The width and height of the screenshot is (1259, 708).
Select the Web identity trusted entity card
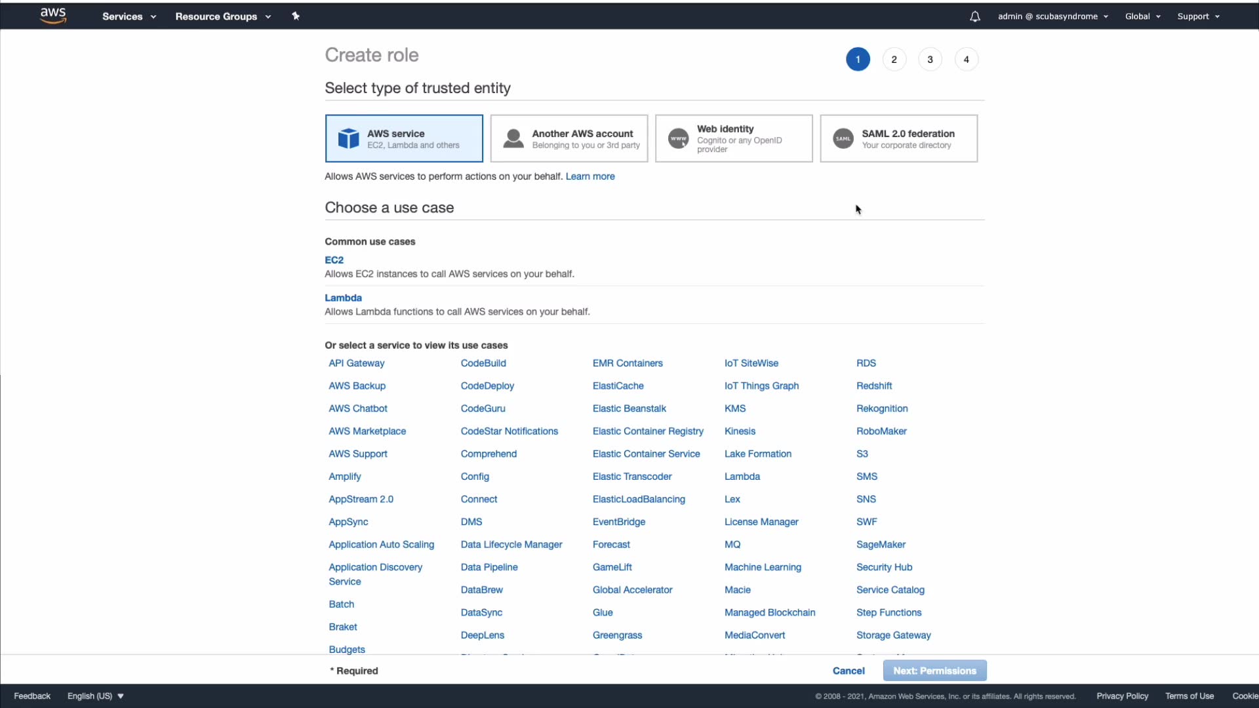point(733,138)
